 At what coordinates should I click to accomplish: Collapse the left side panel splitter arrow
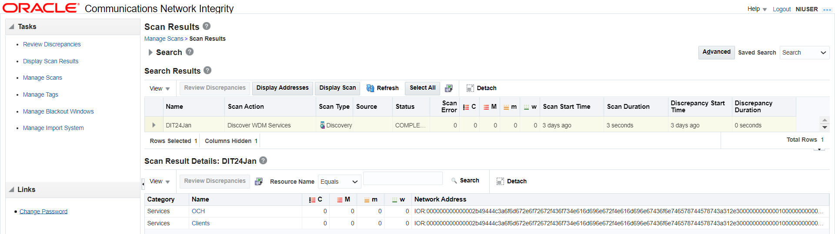click(x=143, y=184)
